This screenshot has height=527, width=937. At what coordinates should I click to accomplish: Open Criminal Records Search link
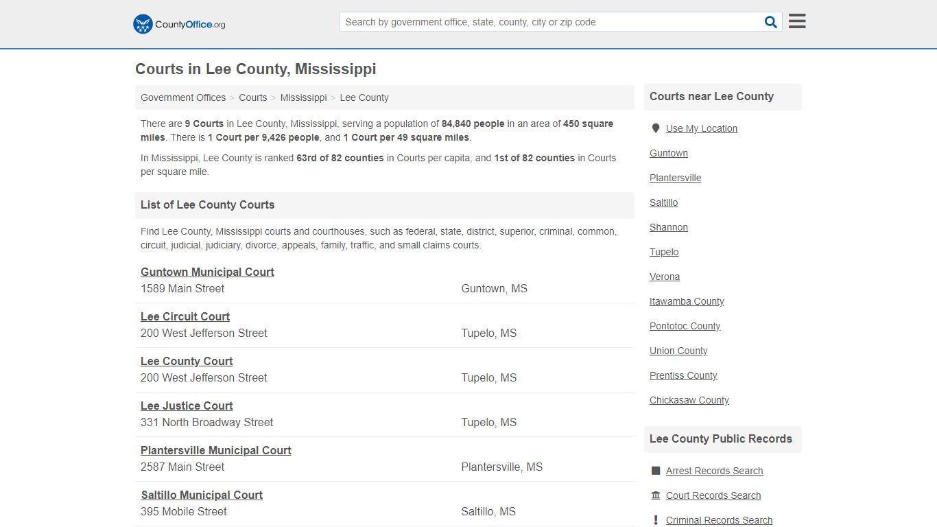point(720,520)
